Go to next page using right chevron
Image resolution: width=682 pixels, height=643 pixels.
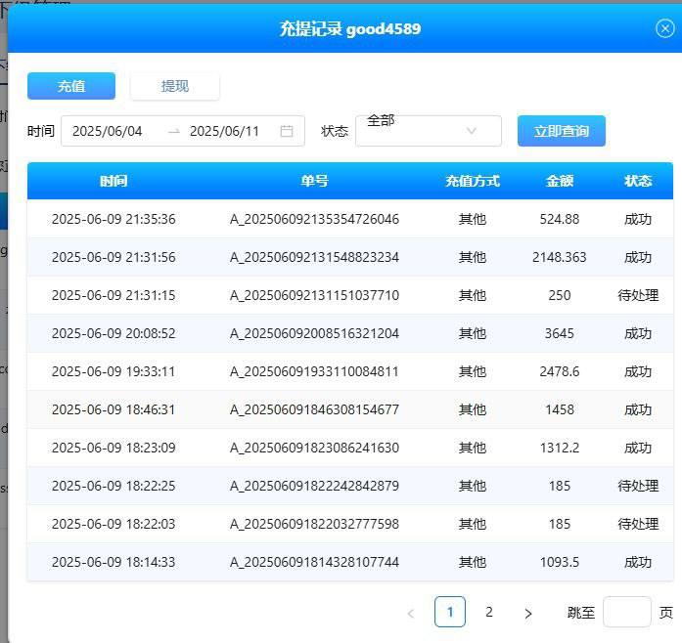click(x=528, y=613)
